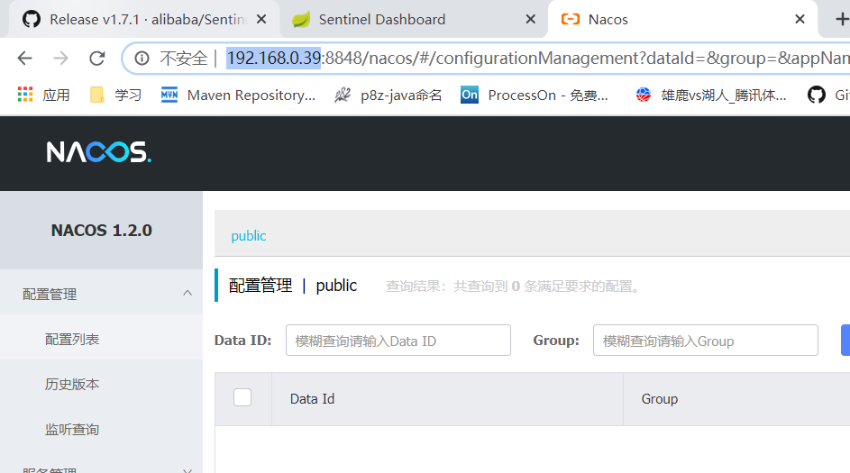Close the Release v1.7.1 tab
Viewport: 850px width, 473px height.
(x=261, y=20)
